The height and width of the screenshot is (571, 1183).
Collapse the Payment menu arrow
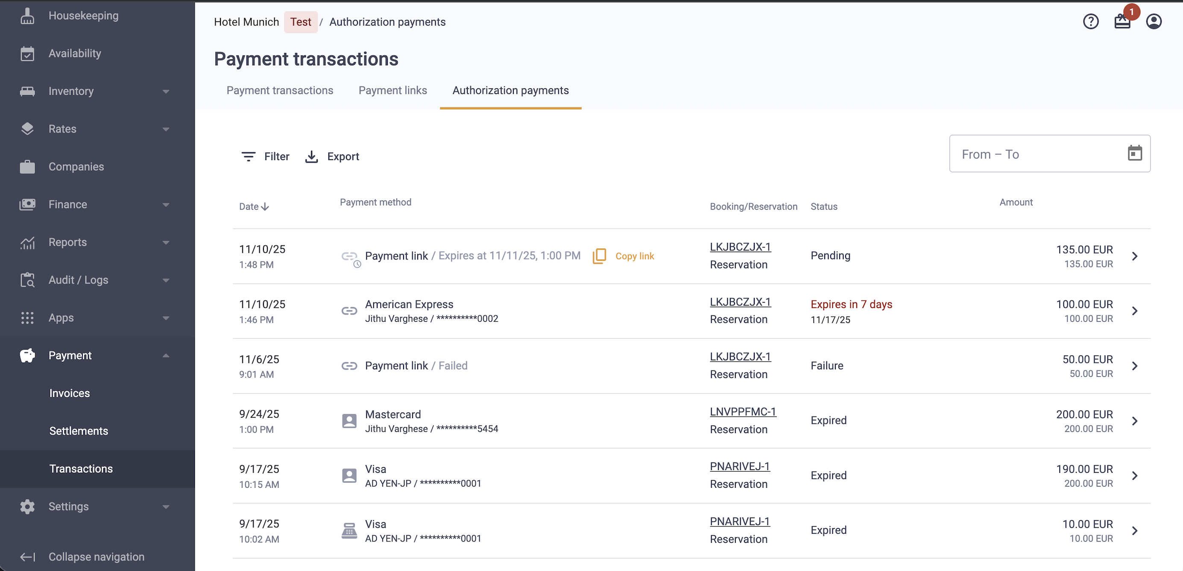(x=166, y=355)
